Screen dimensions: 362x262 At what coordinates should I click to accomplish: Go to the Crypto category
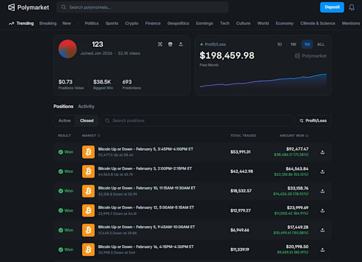[131, 23]
